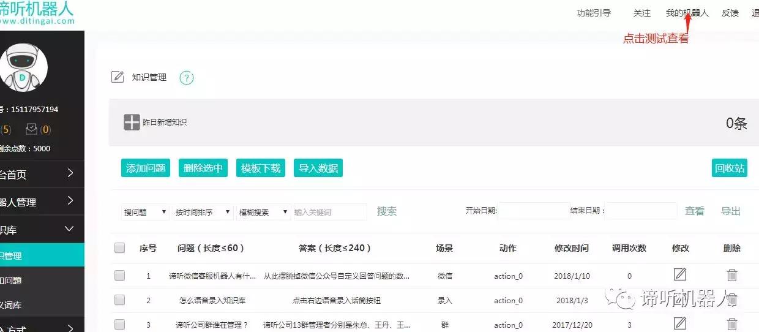Expand the 入方式 sidebar chevron at bottom

click(70, 328)
